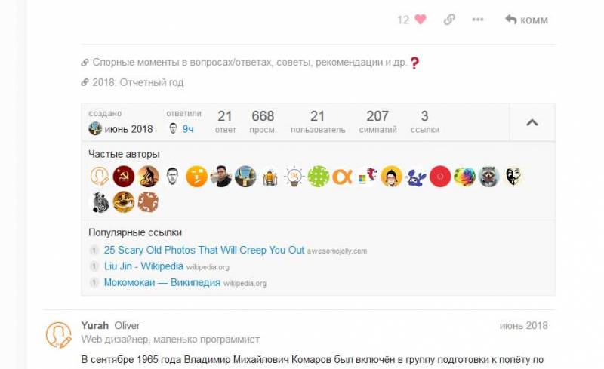The height and width of the screenshot is (369, 604).
Task: Click the orange alpha symbol avatar
Action: pyautogui.click(x=343, y=177)
